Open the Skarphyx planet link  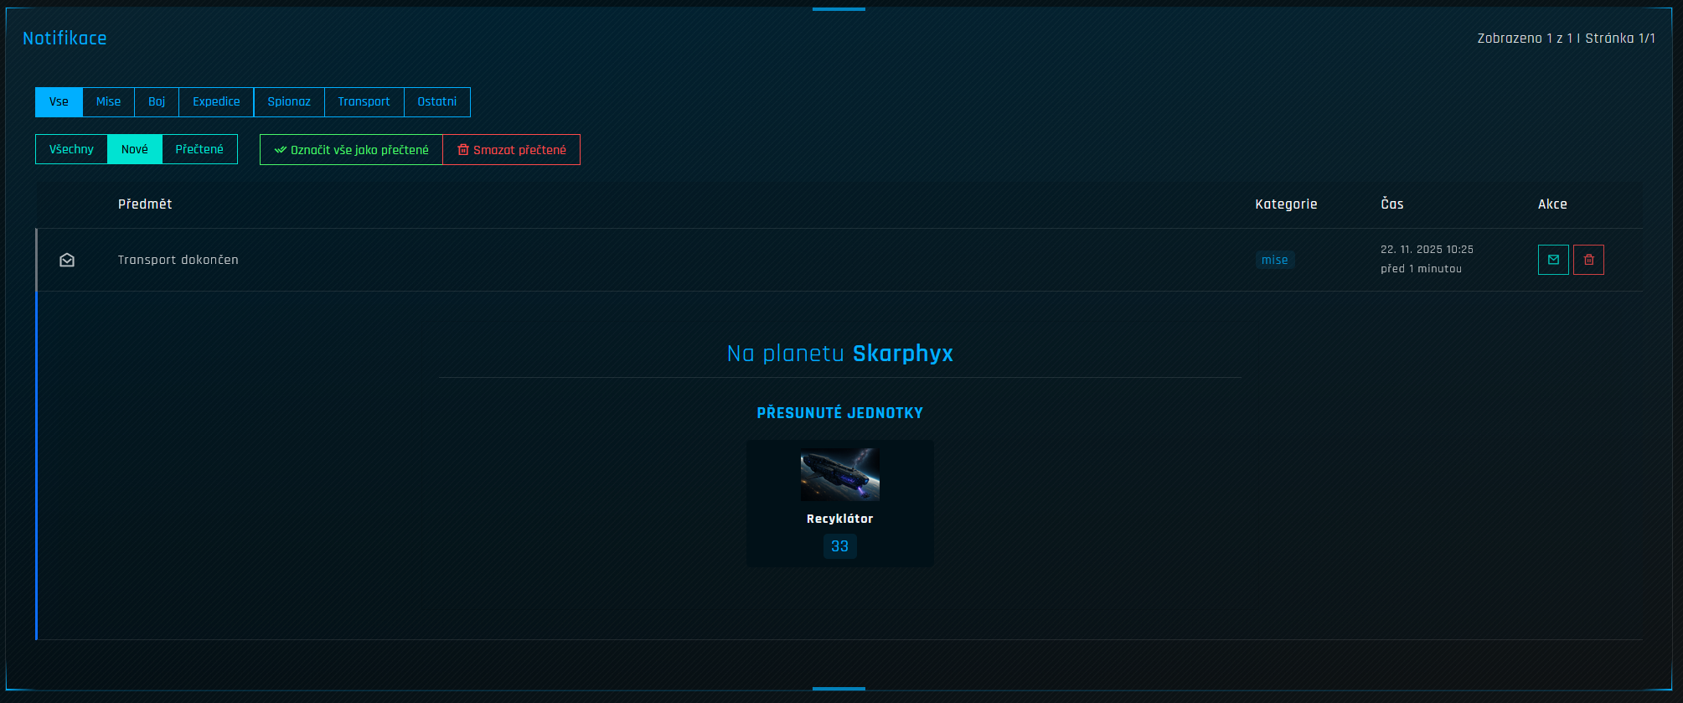tap(902, 354)
